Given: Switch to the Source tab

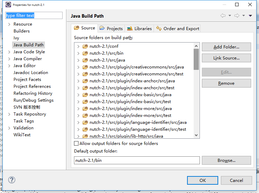Looking at the screenshot, I should (x=84, y=28).
